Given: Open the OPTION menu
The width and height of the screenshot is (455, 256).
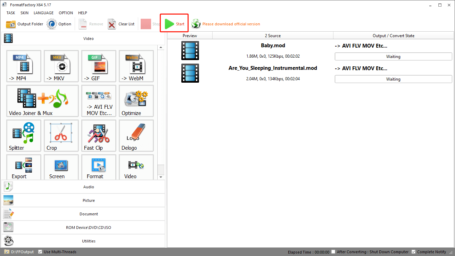Looking at the screenshot, I should 66,13.
